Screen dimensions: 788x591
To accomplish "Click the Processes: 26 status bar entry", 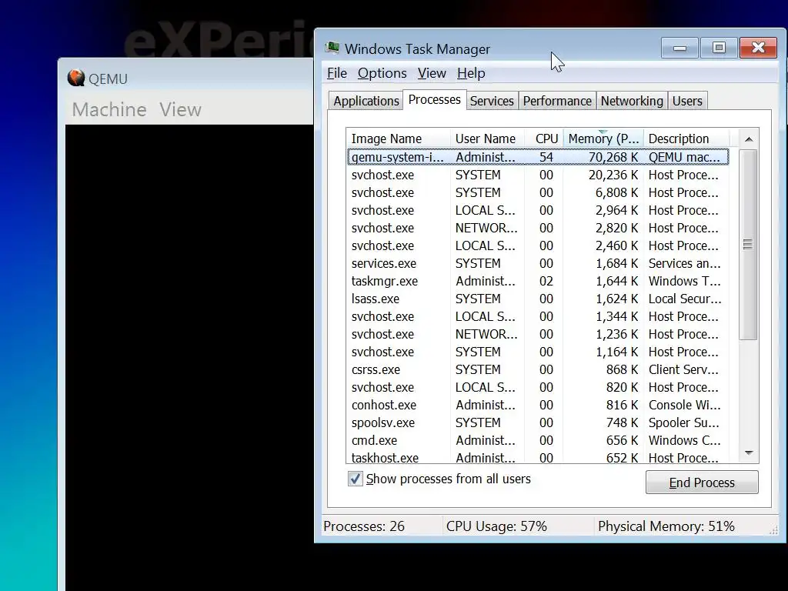I will point(364,526).
